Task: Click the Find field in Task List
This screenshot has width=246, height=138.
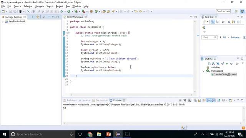Action: coord(209,38)
